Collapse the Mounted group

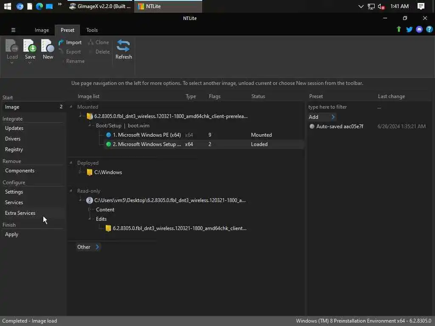71,107
